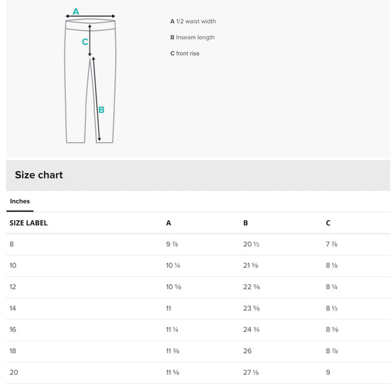
Task: Click the waist width arrow on the diagram
Action: point(91,17)
